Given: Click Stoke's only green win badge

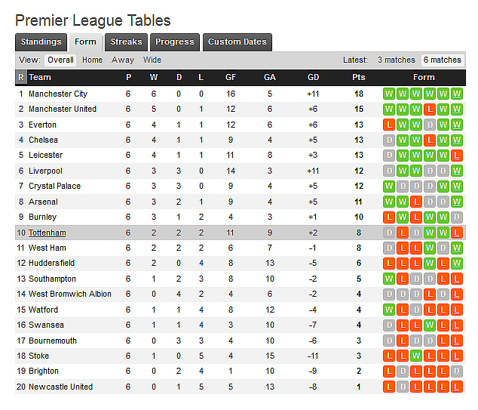Looking at the screenshot, I should 416,356.
